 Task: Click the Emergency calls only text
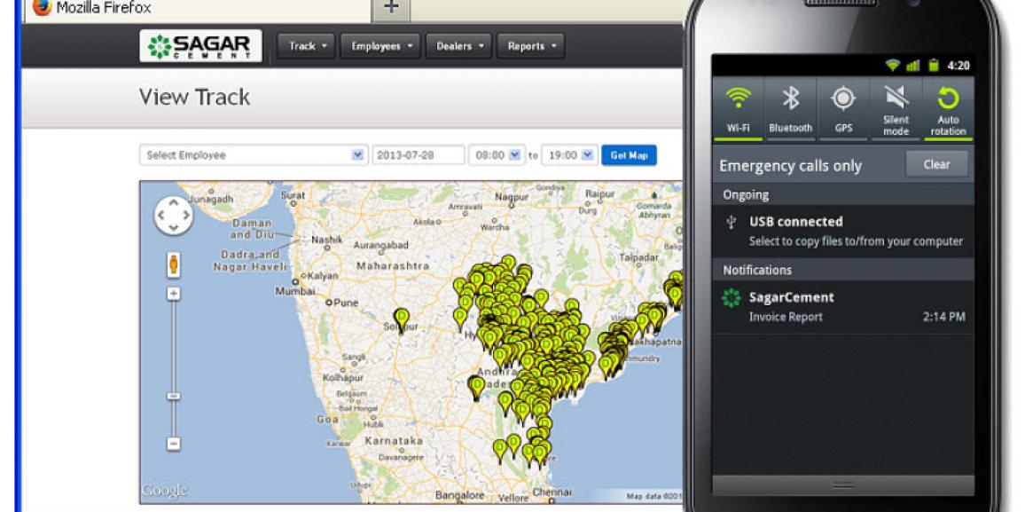(790, 166)
